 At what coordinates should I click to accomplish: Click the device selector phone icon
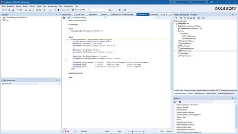(110, 10)
